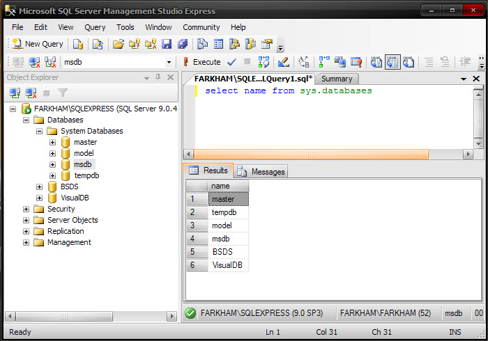Click the 'name' column header in results
This screenshot has height=341, width=488.
pyautogui.click(x=228, y=186)
